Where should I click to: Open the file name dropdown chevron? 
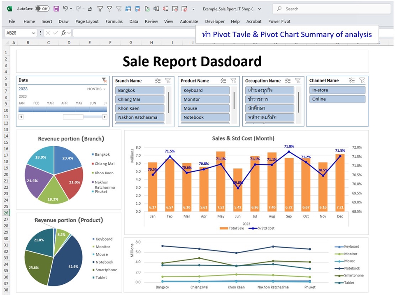pos(260,9)
